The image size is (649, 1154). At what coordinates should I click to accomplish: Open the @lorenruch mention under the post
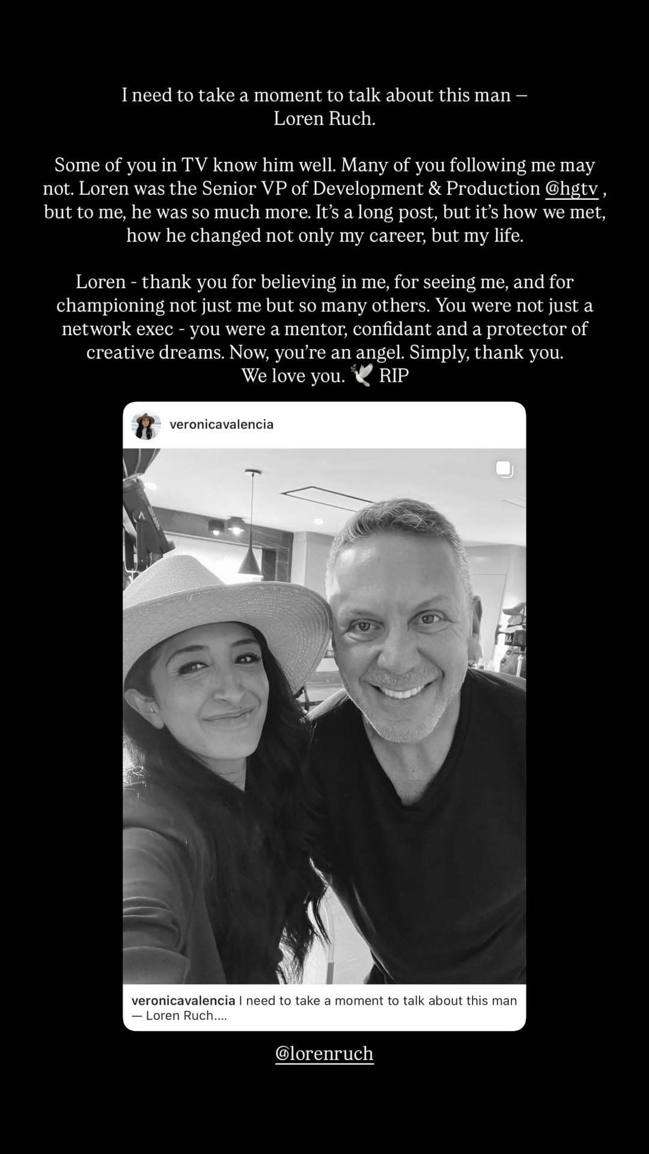pyautogui.click(x=324, y=1054)
